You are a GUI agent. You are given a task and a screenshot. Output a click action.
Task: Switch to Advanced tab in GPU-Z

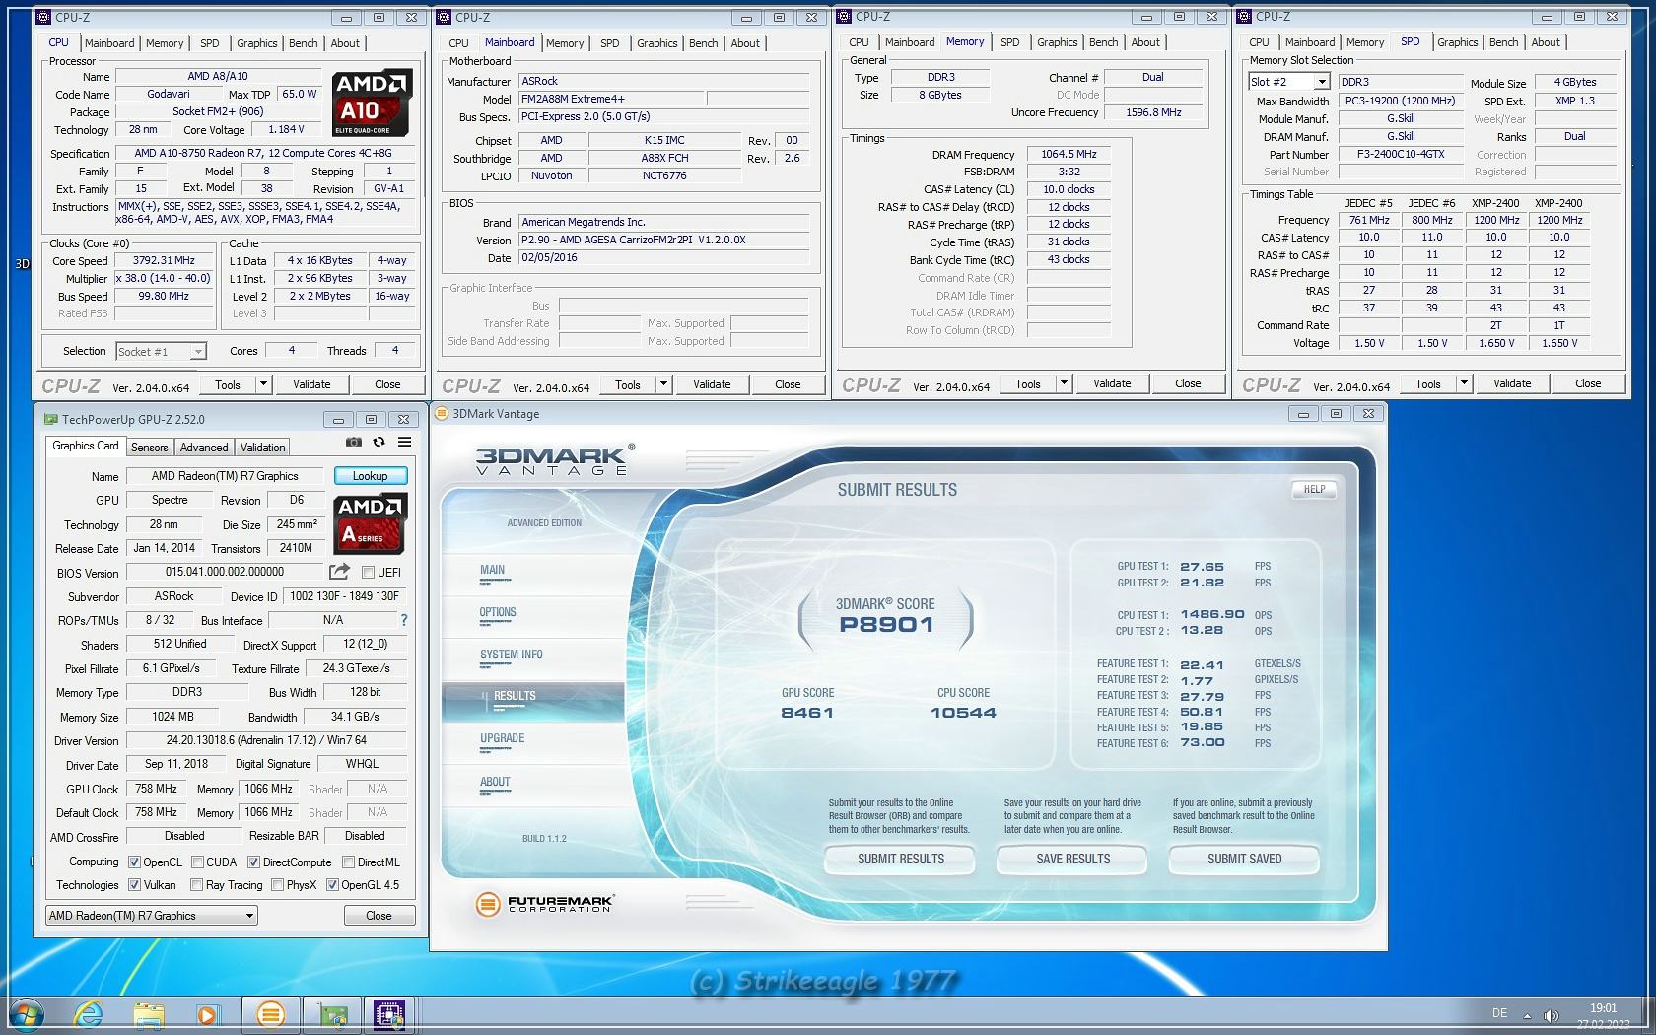point(204,448)
